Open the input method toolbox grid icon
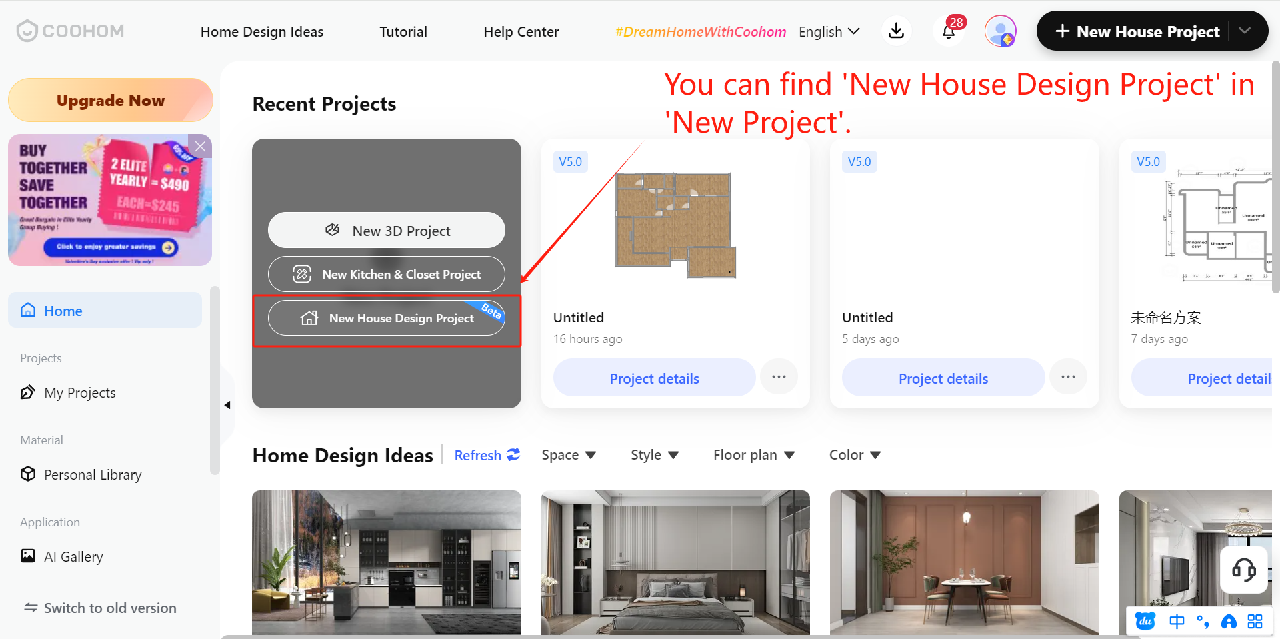Viewport: 1280px width, 639px height. 1255,622
